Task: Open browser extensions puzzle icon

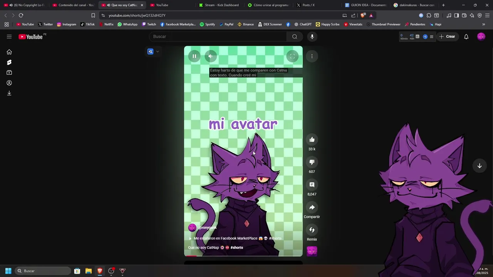Action: tap(429, 15)
